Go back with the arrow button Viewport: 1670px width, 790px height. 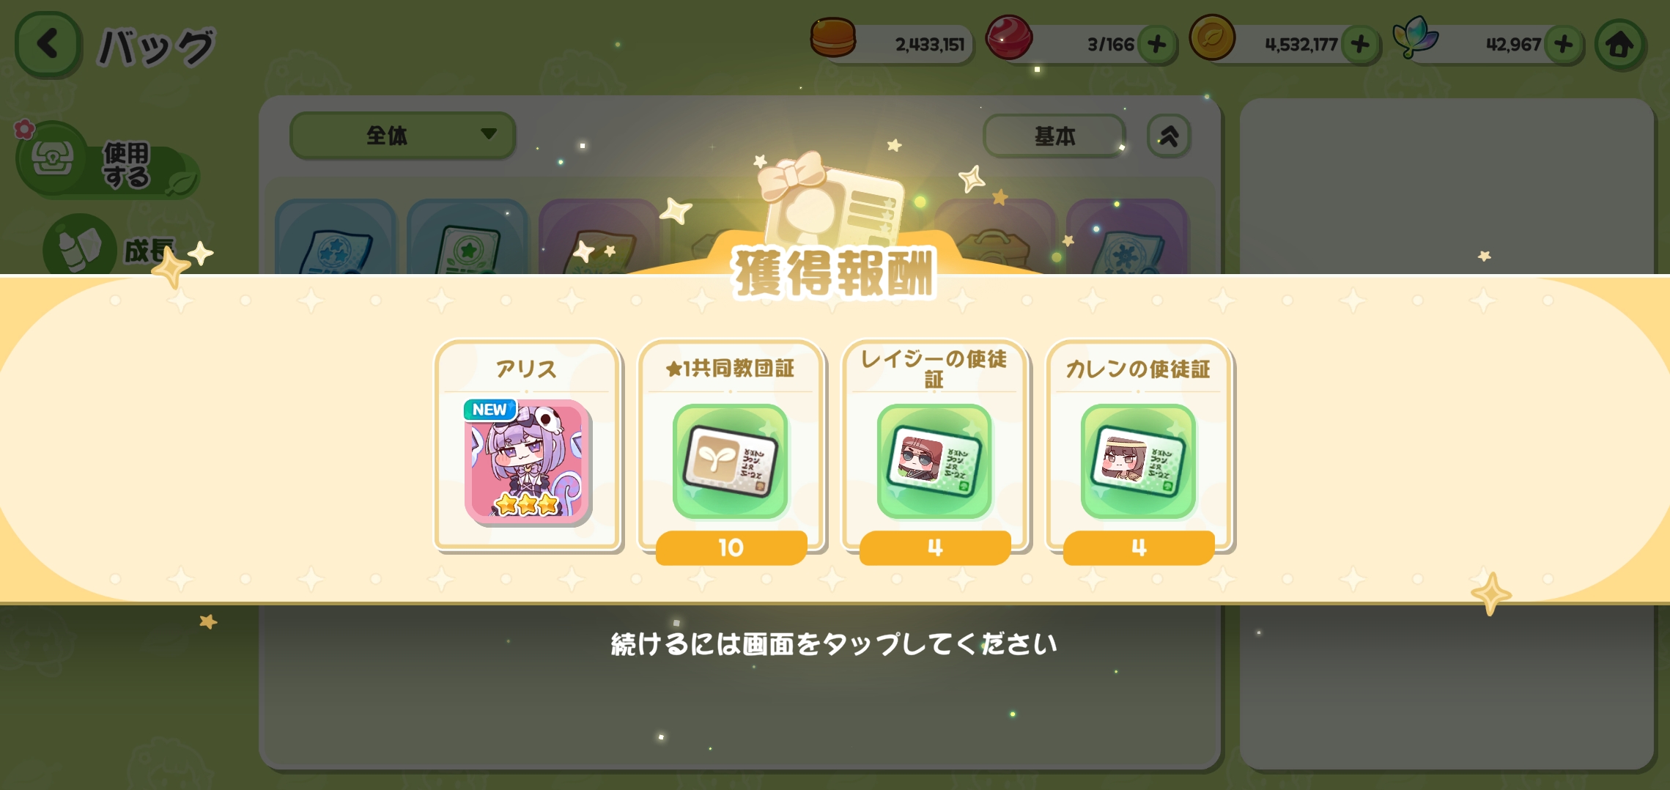(48, 44)
